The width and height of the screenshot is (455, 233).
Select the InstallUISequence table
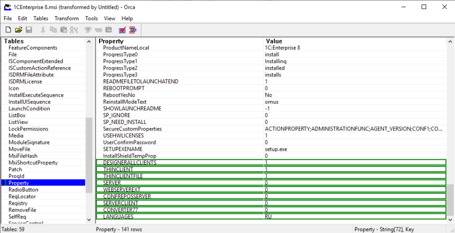pyautogui.click(x=30, y=102)
